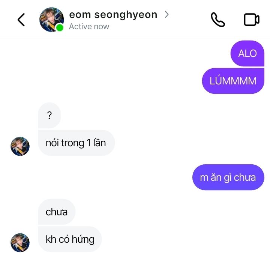Tap the chưa reply bubble
270x257 pixels.
[57, 212]
